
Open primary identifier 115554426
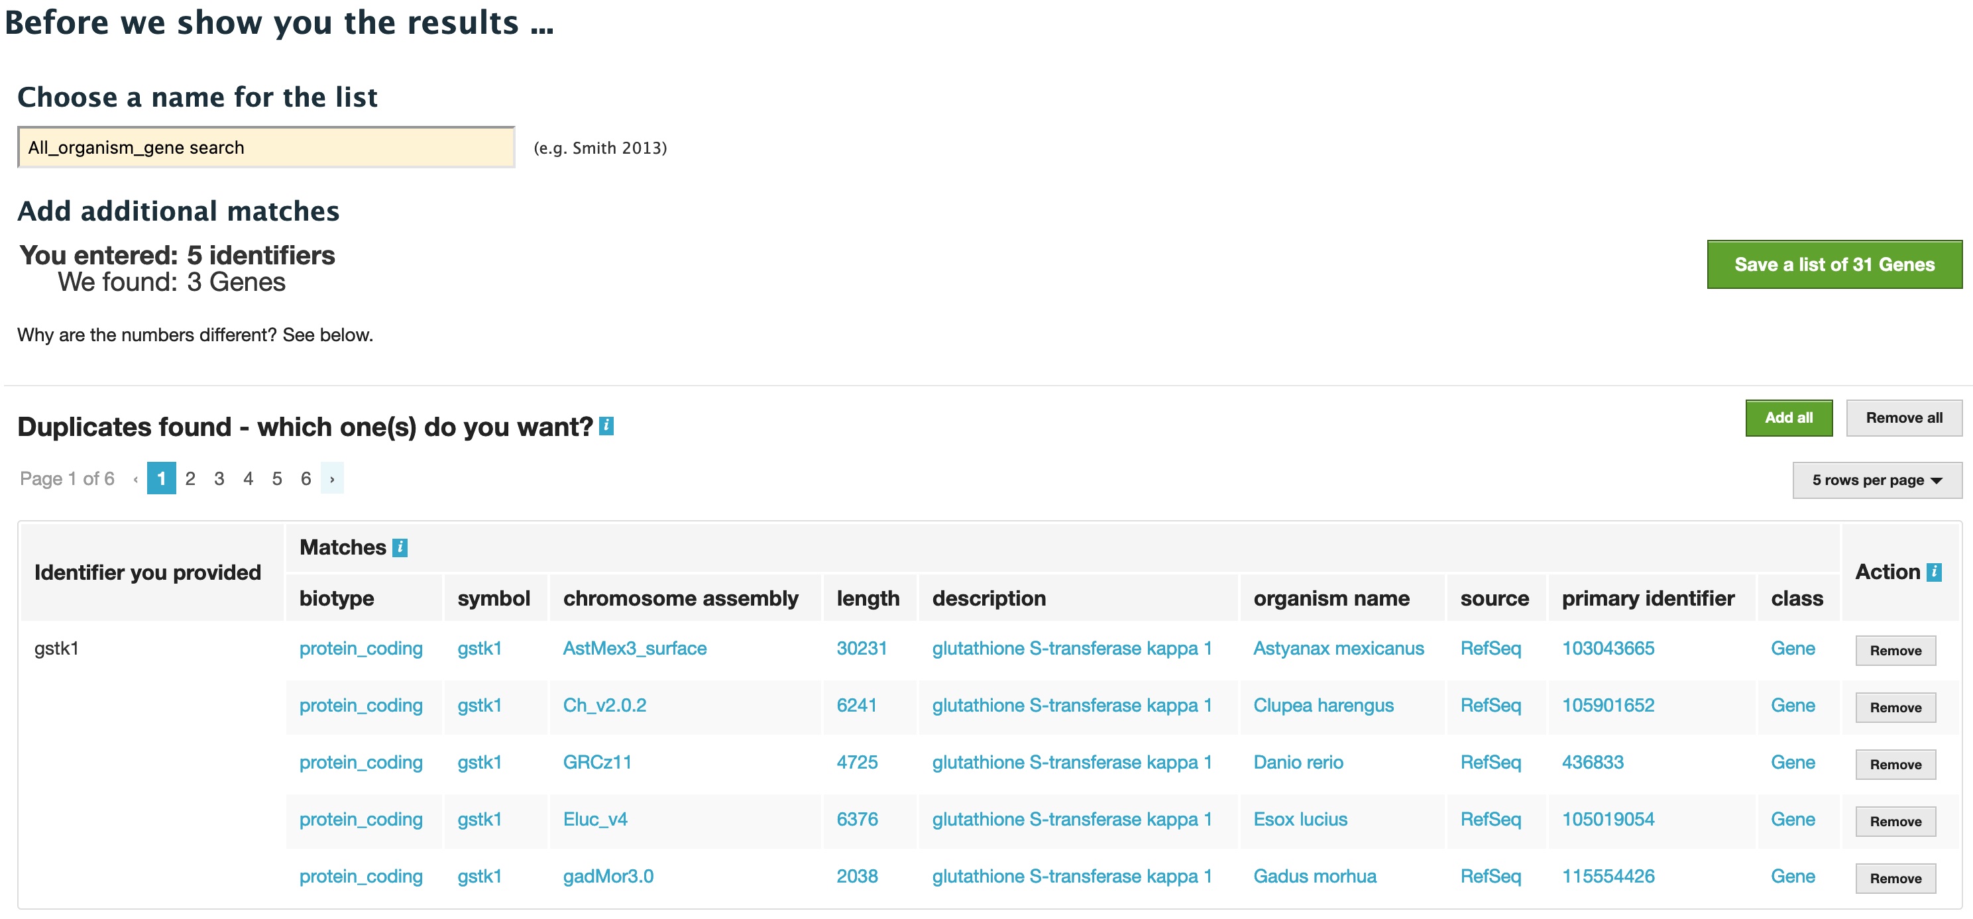tap(1608, 876)
